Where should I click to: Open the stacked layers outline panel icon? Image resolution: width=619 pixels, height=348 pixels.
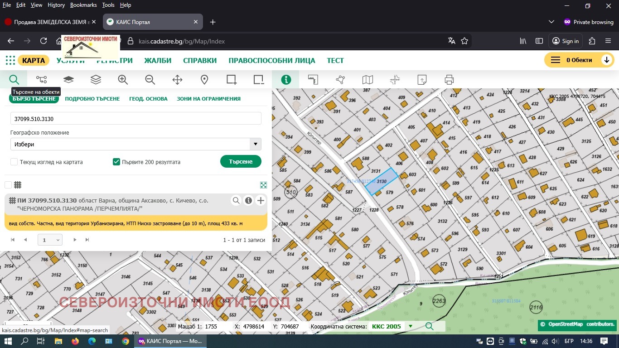tap(96, 80)
